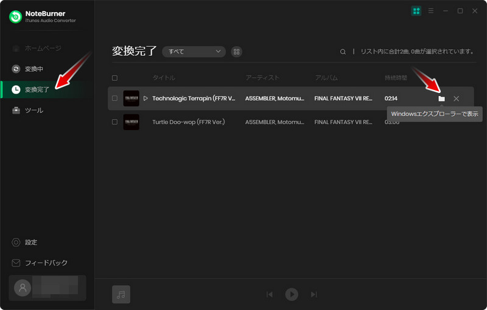Image resolution: width=487 pixels, height=310 pixels.
Task: Select the Technologic Terrapin title text
Action: pyautogui.click(x=194, y=98)
